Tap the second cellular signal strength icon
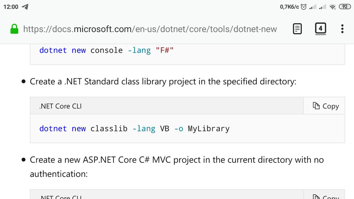The image size is (354, 199). point(322,7)
